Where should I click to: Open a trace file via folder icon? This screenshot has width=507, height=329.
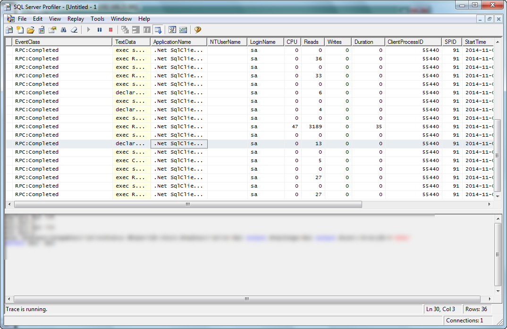(x=31, y=30)
